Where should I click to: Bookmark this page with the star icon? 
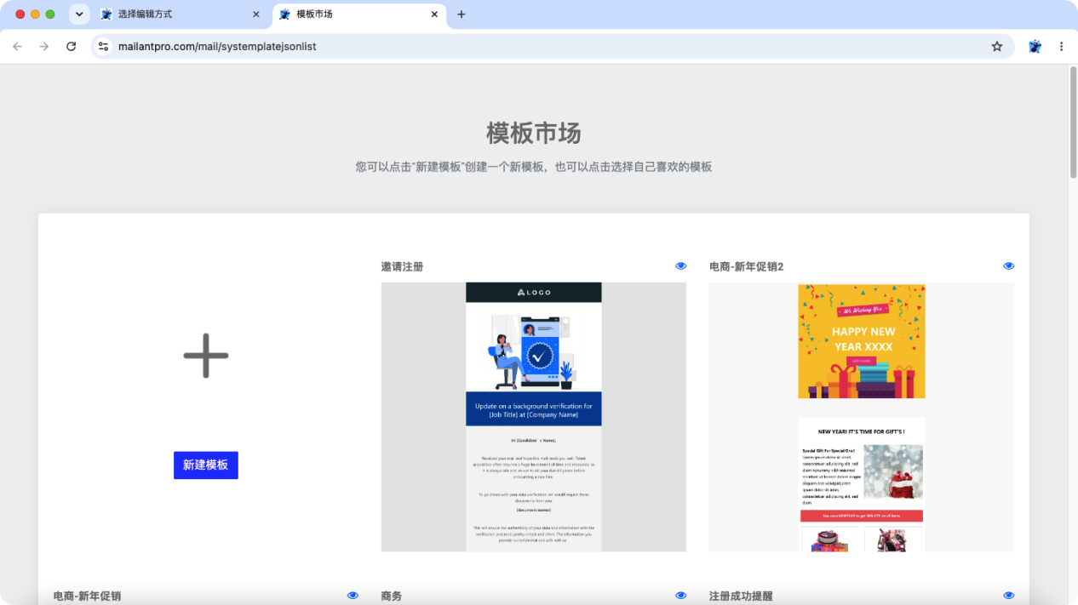997,47
